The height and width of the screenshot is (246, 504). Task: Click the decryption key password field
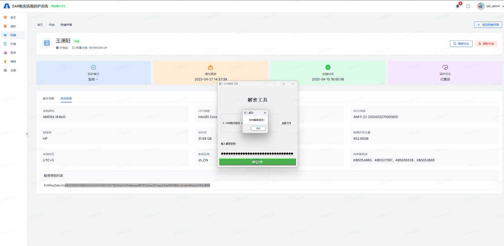(x=258, y=154)
